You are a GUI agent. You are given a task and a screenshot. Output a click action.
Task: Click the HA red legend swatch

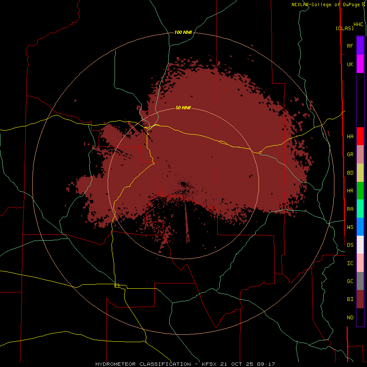coord(360,136)
